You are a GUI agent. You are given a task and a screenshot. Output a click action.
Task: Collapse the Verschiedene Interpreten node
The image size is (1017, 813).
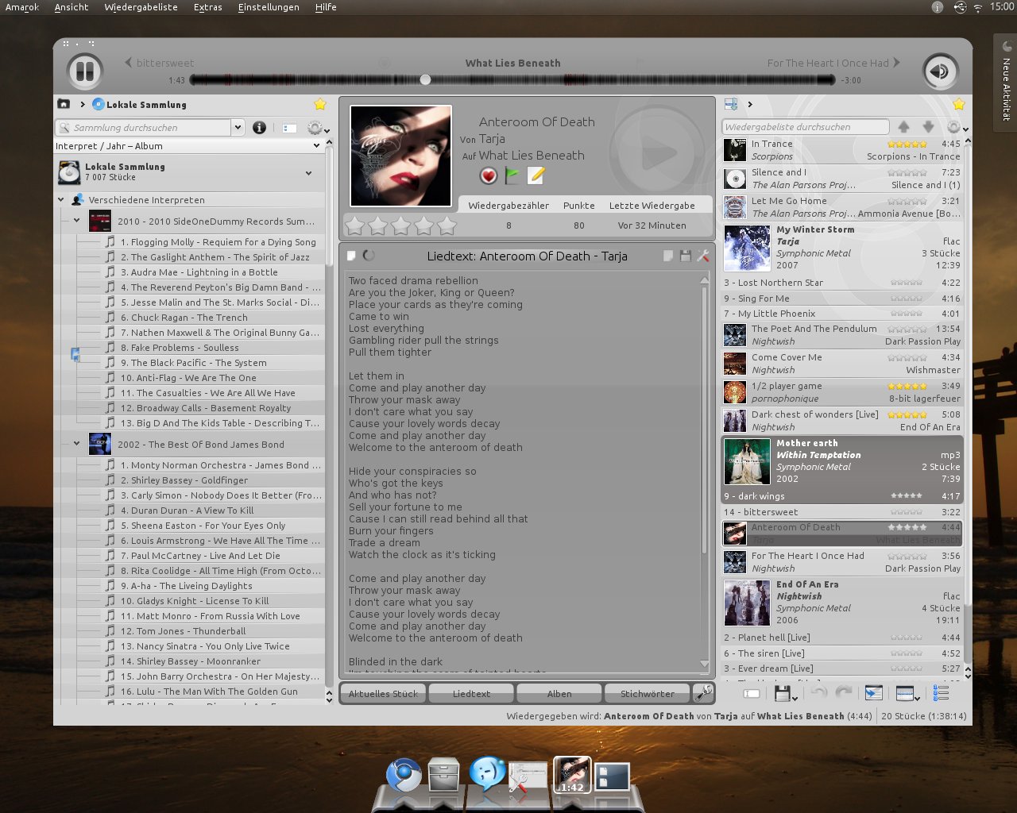[61, 200]
